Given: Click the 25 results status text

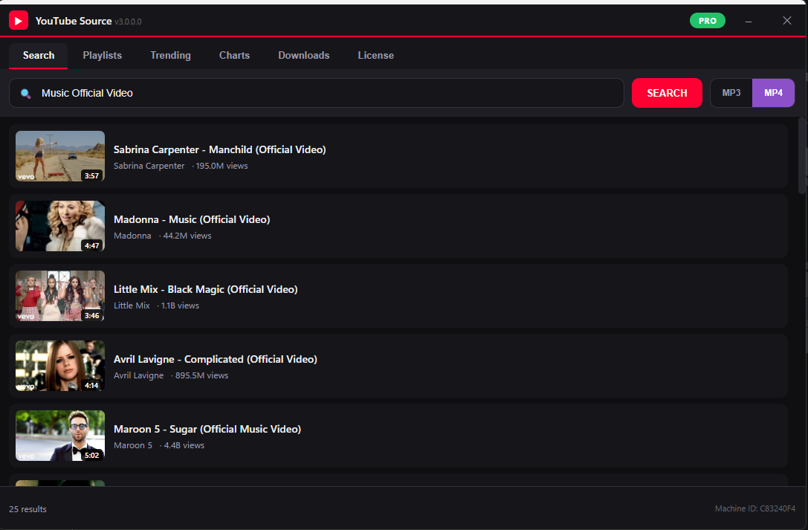Looking at the screenshot, I should (x=28, y=509).
